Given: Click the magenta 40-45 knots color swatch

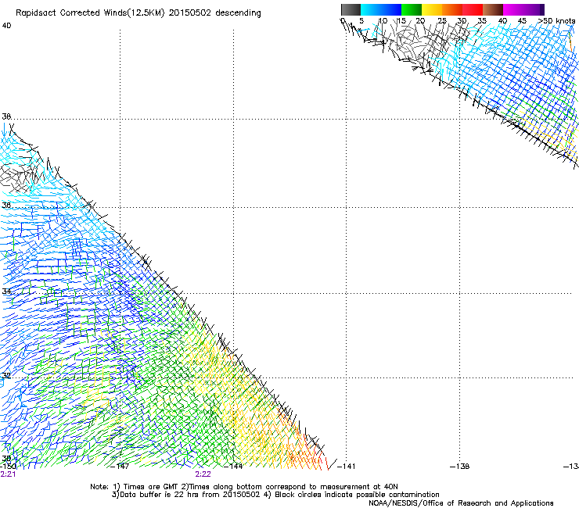Looking at the screenshot, I should pyautogui.click(x=513, y=9).
